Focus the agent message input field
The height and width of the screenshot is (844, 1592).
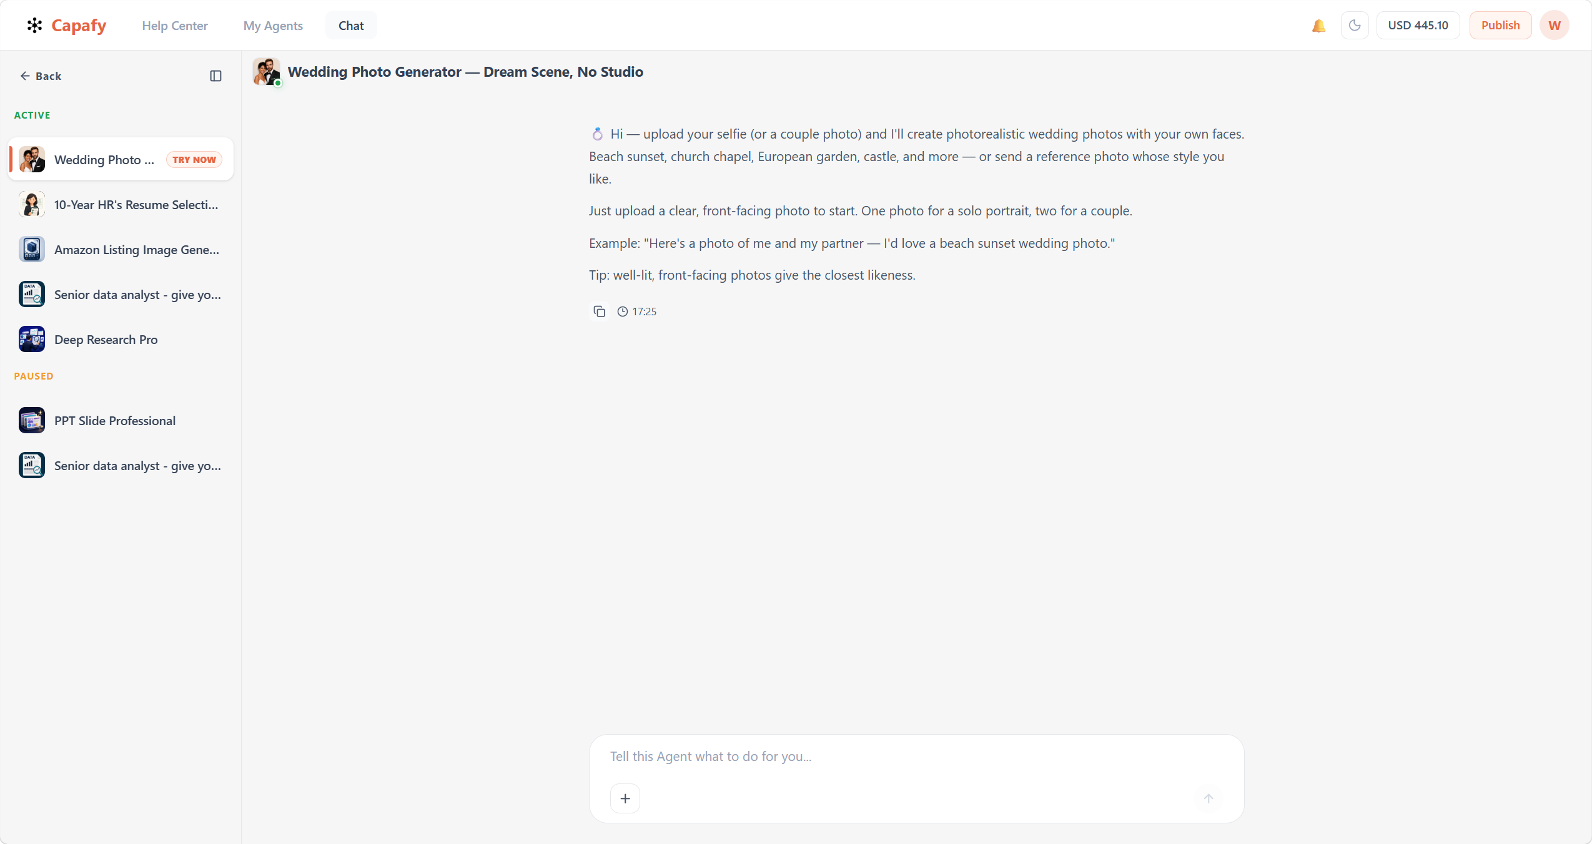coord(916,757)
